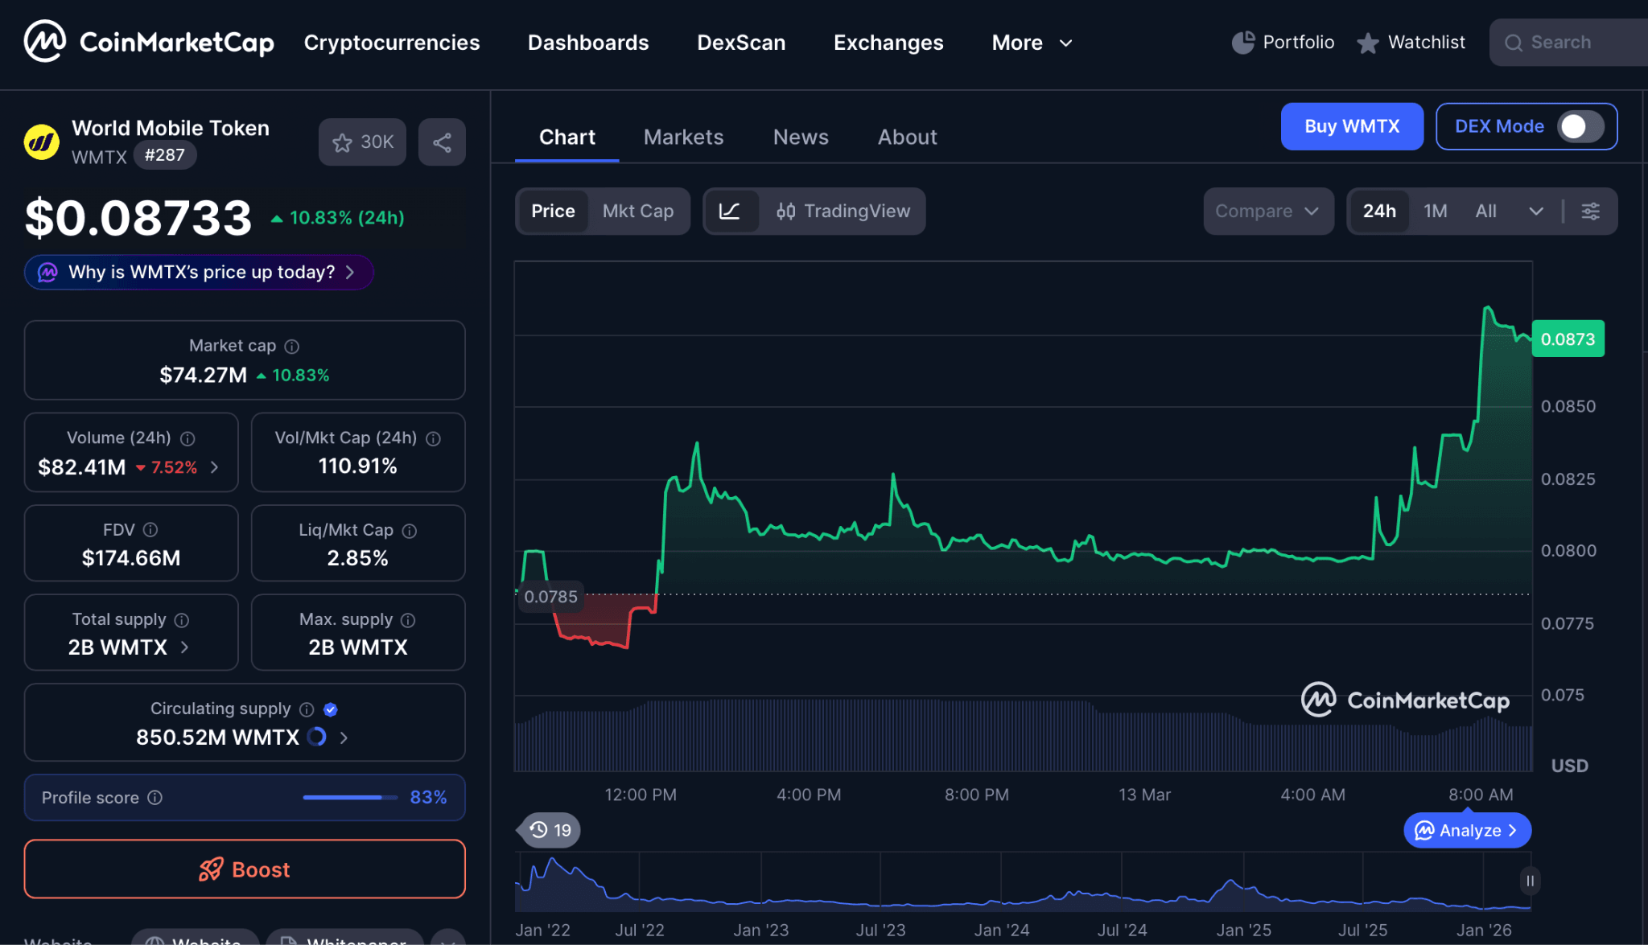This screenshot has height=945, width=1648.
Task: Expand the Compare dropdown
Action: click(1268, 211)
